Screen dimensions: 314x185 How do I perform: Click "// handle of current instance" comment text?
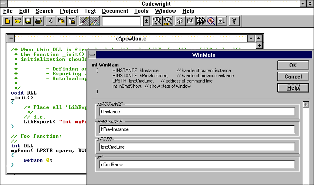click(x=204, y=70)
